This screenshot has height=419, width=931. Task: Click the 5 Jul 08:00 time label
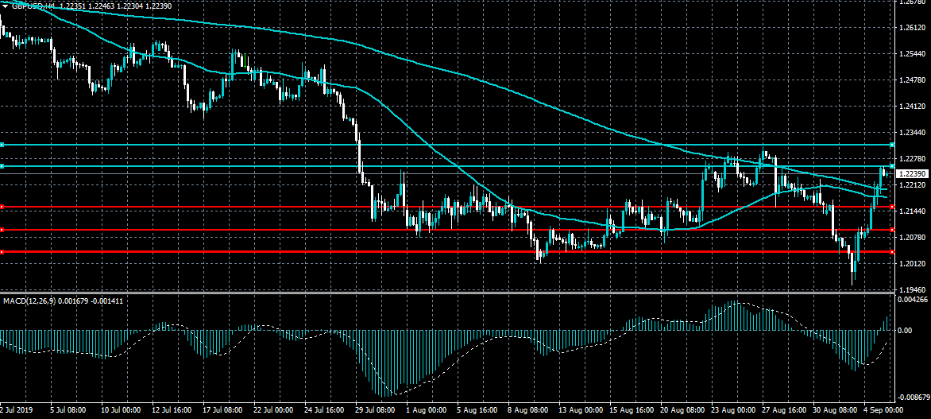pyautogui.click(x=69, y=410)
